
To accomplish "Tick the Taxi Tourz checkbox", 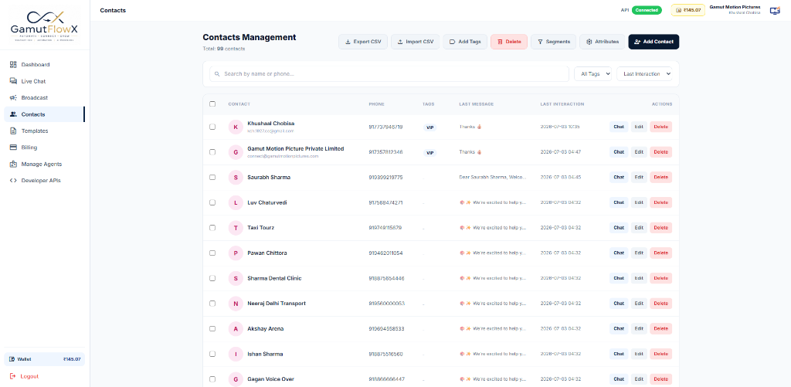I will [212, 228].
